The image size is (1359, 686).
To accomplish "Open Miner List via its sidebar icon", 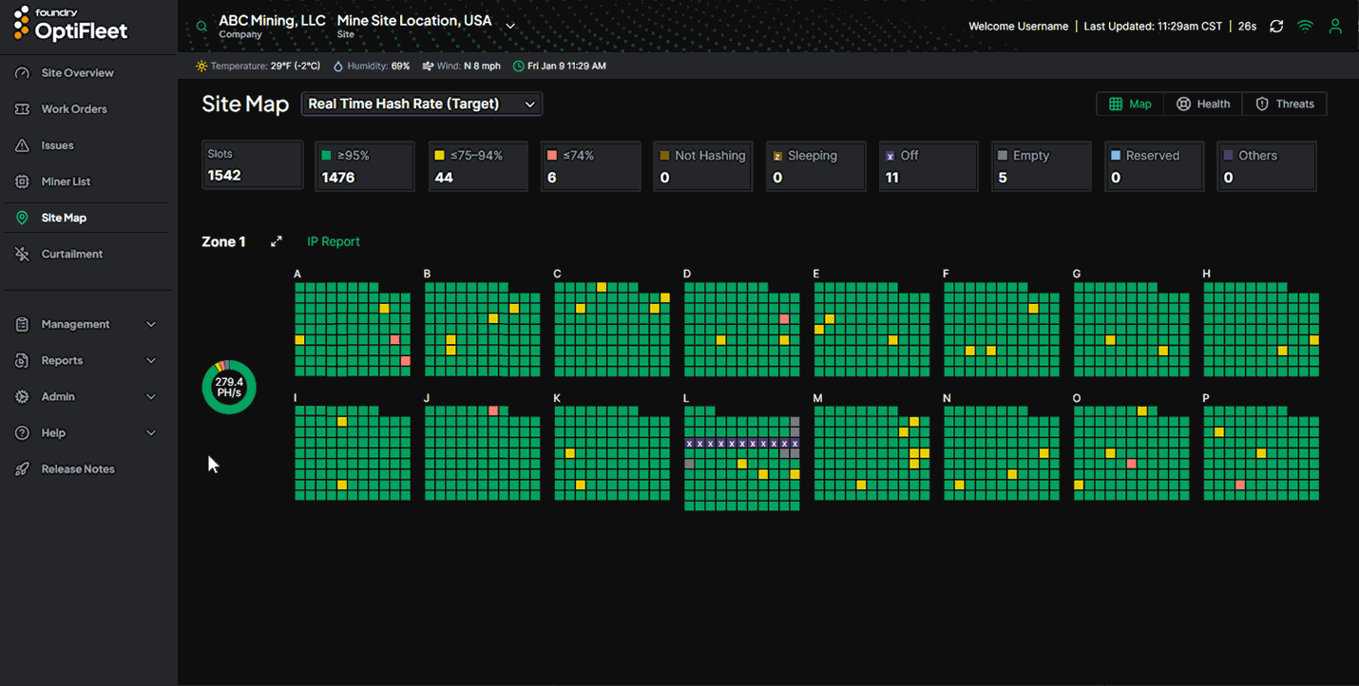I will (23, 181).
